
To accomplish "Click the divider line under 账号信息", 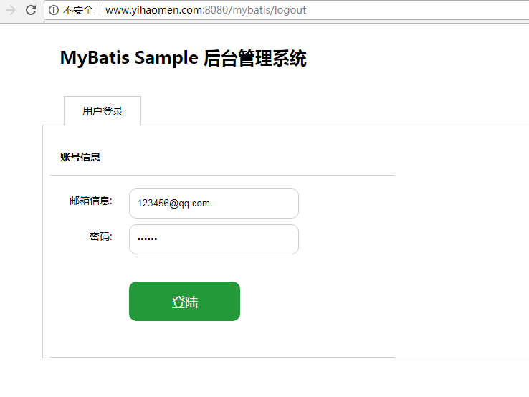I will pos(222,175).
